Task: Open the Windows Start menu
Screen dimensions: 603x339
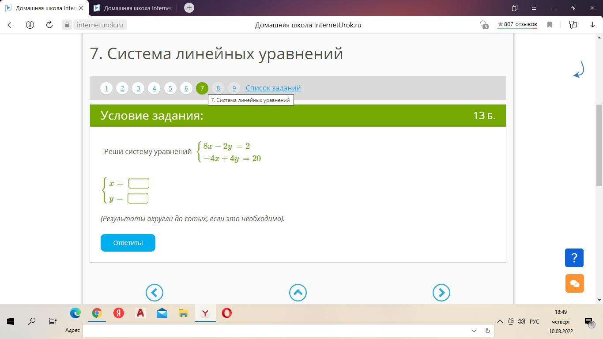Action: 11,321
